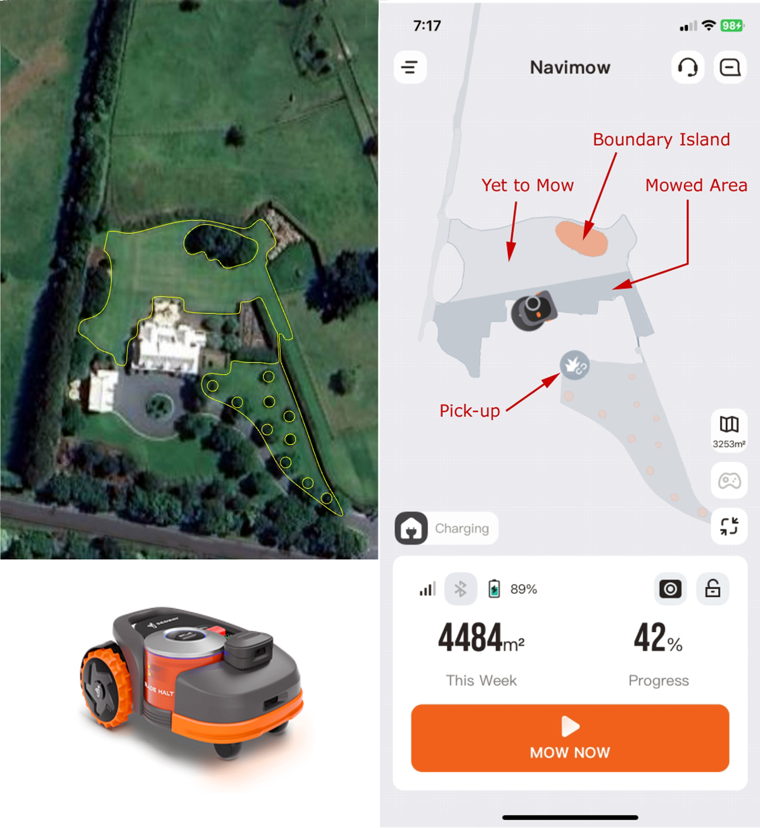The image size is (760, 828).
Task: Tap the cellular signal strength bars icon
Action: pyautogui.click(x=427, y=589)
